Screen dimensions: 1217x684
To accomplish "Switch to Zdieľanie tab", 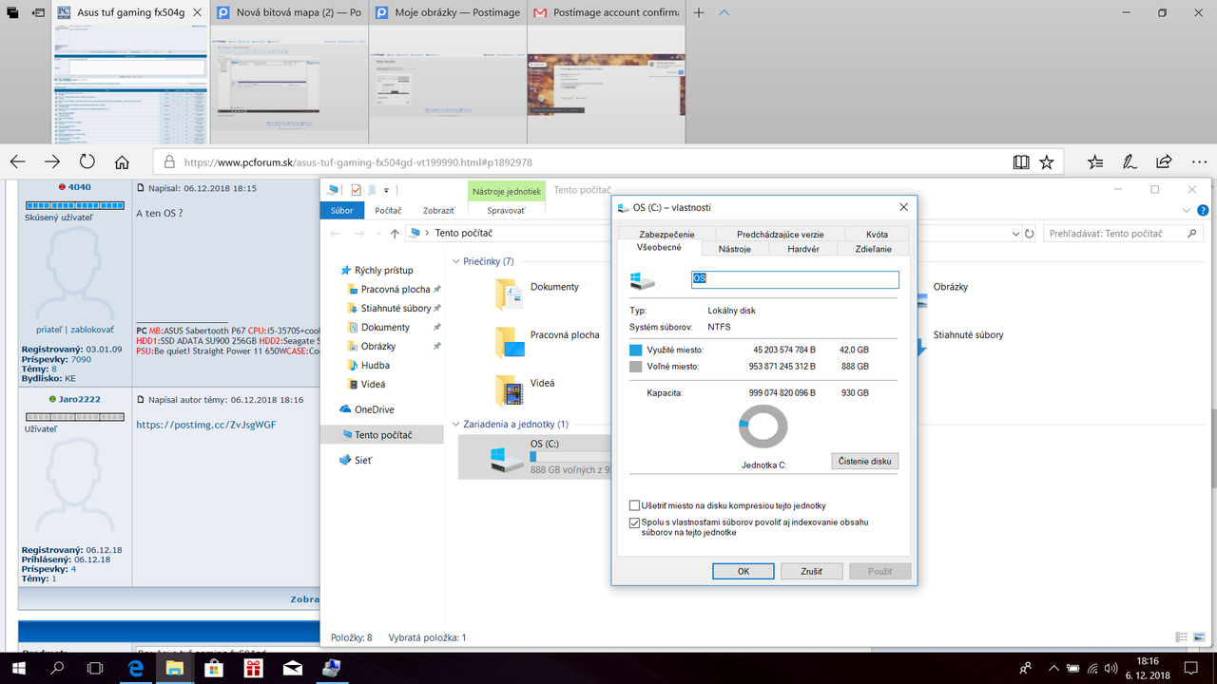I will pyautogui.click(x=873, y=249).
